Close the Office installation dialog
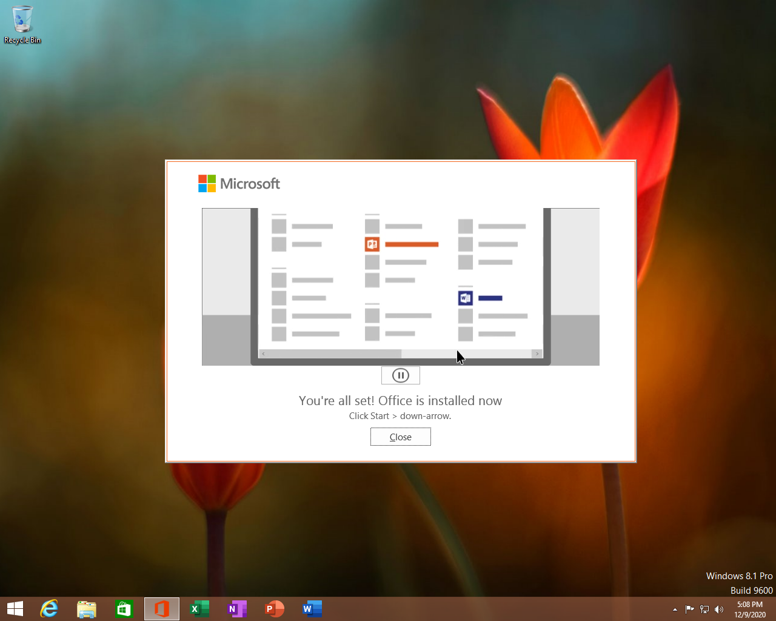Image resolution: width=776 pixels, height=621 pixels. [400, 437]
